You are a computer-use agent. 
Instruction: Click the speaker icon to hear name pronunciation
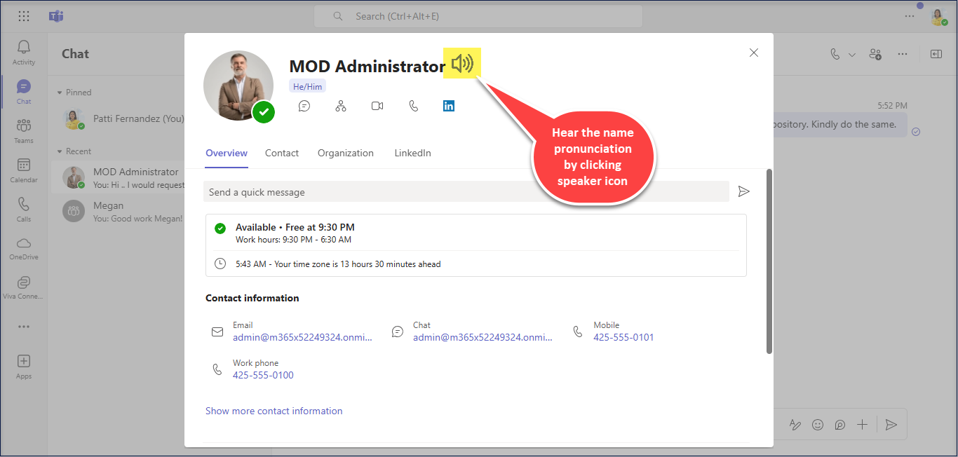pos(461,63)
